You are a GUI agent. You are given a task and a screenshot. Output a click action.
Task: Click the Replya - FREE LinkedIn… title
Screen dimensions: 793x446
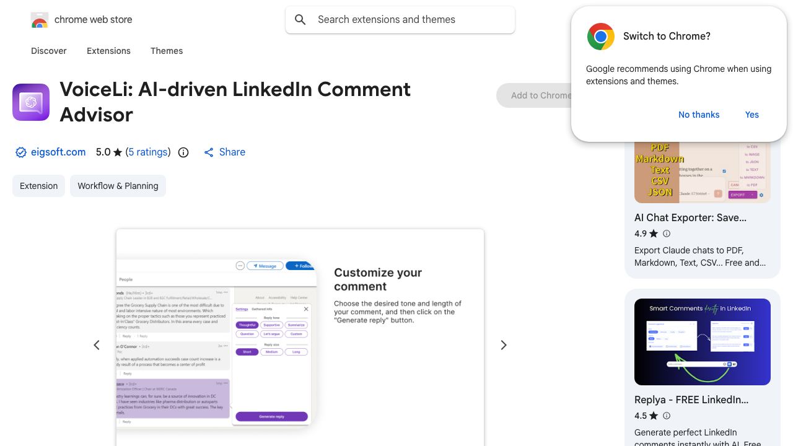tap(691, 400)
